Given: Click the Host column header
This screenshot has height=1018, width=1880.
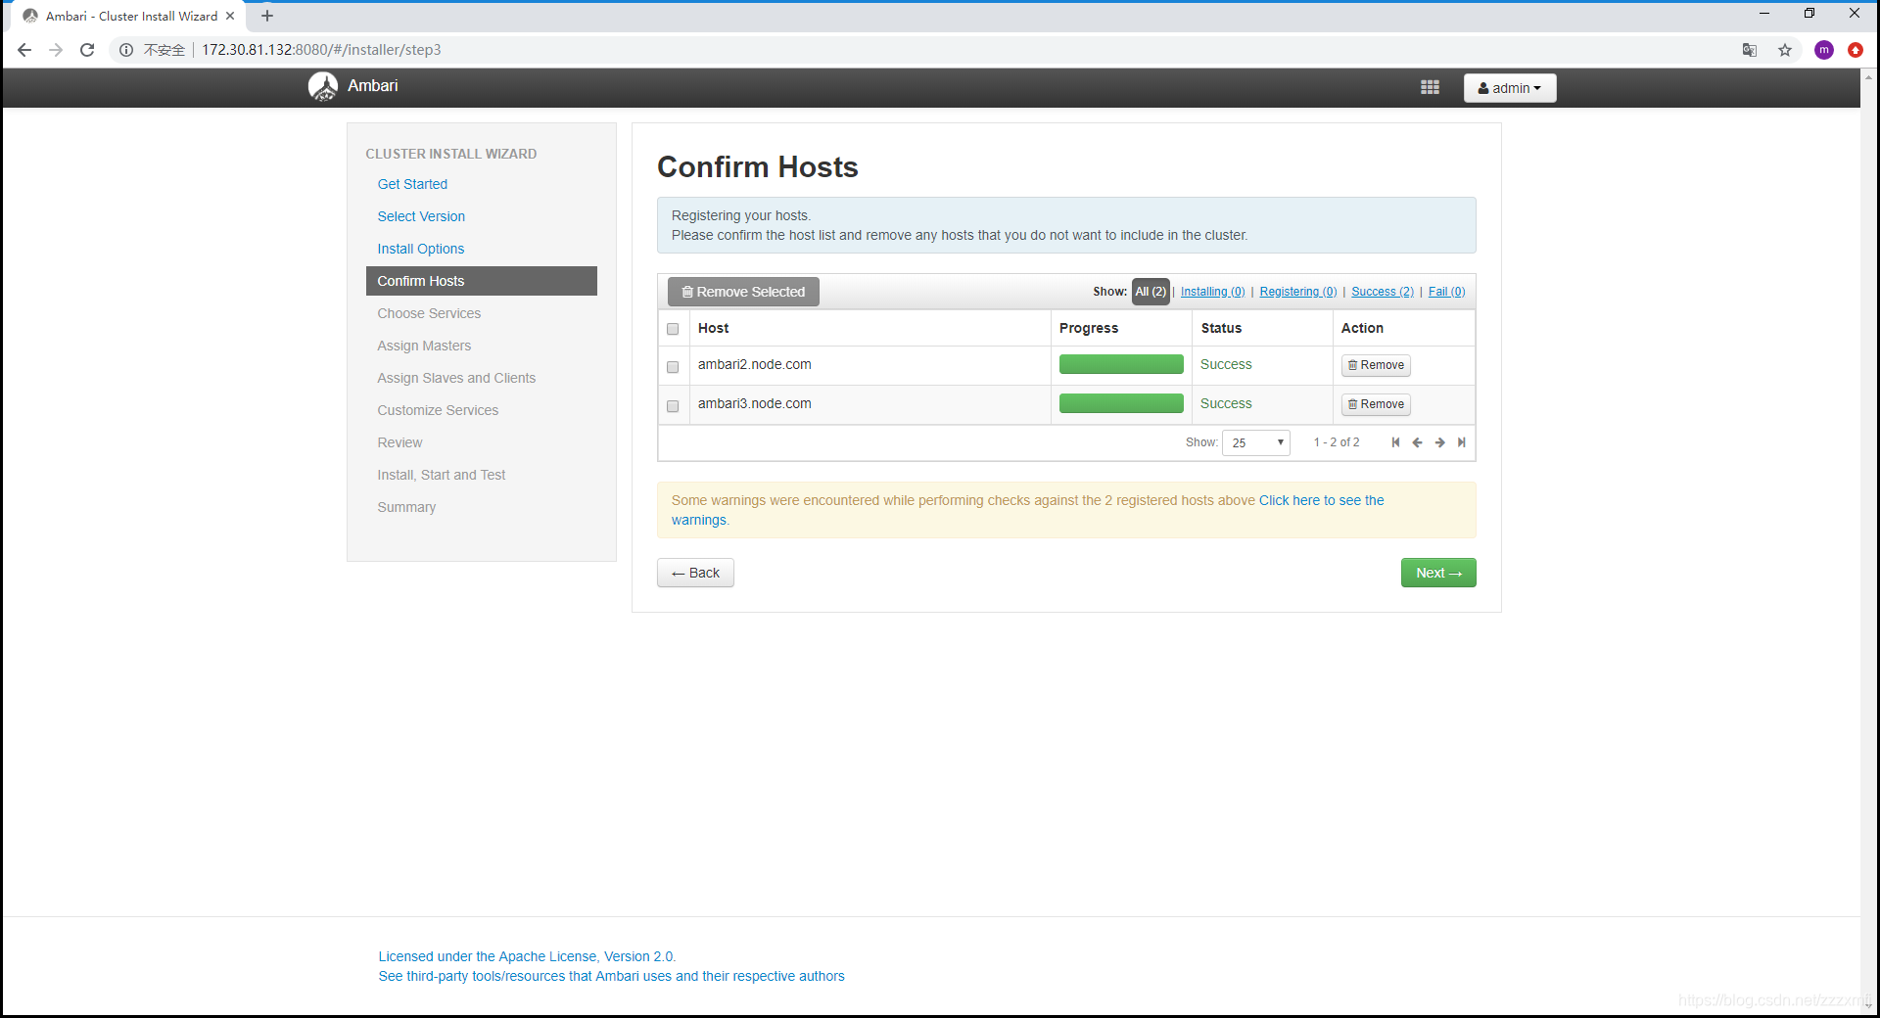Looking at the screenshot, I should point(713,328).
